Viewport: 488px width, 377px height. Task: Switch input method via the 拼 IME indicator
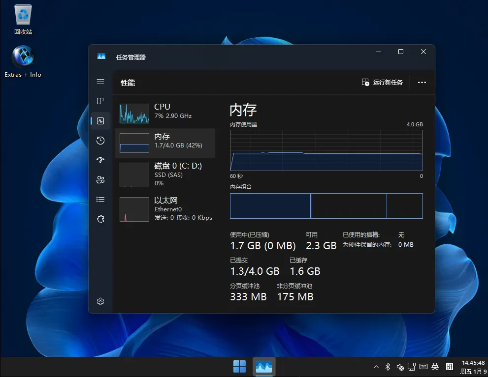point(449,367)
